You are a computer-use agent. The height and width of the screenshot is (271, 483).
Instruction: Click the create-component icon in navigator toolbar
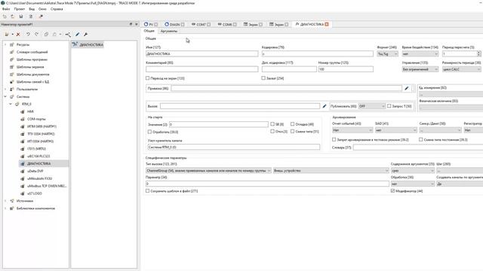(7, 35)
